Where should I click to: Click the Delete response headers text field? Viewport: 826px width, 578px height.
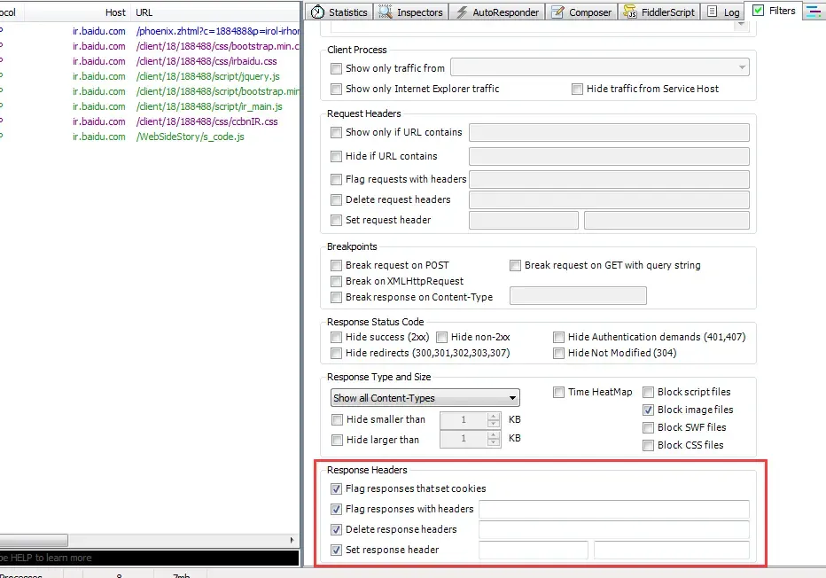(x=613, y=529)
